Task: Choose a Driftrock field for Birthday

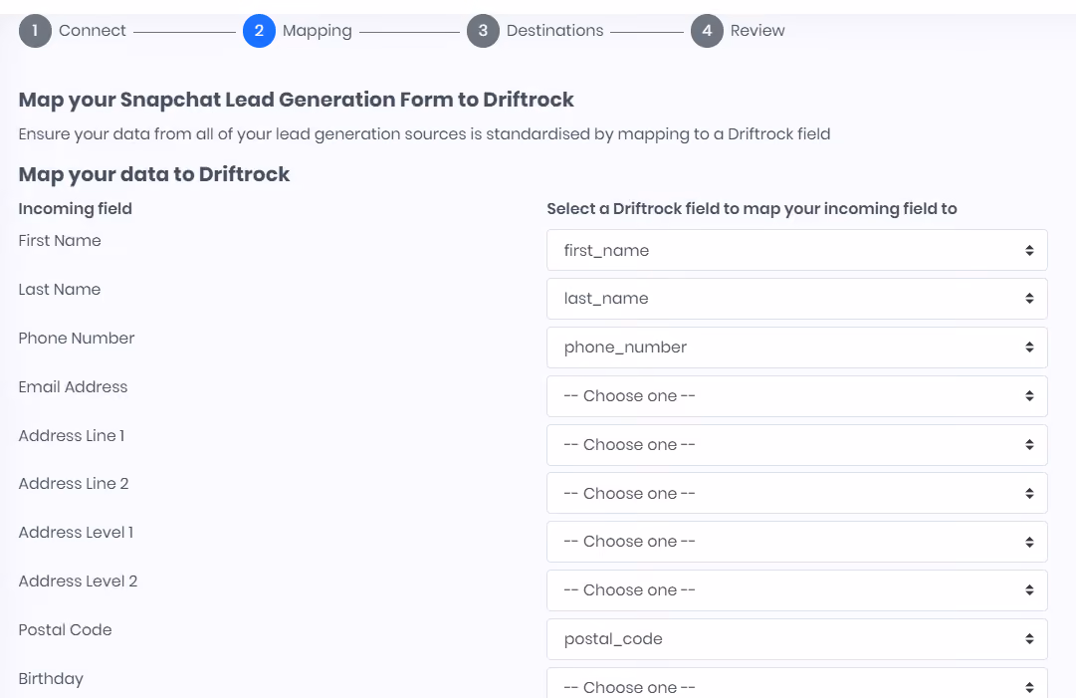Action: click(x=796, y=684)
